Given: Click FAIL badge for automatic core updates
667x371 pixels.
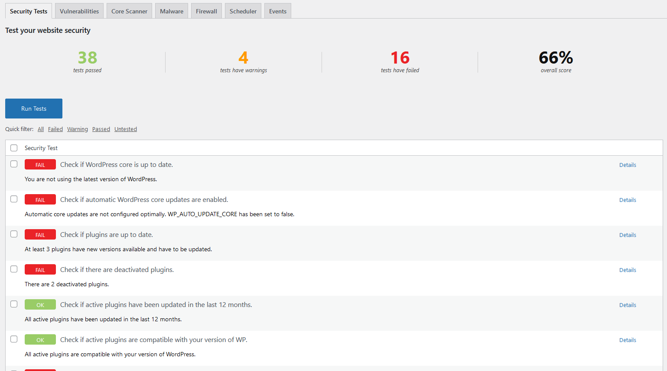Looking at the screenshot, I should pos(40,200).
